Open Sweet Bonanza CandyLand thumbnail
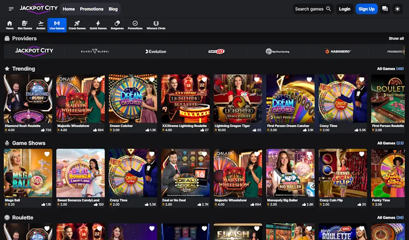 tap(80, 173)
